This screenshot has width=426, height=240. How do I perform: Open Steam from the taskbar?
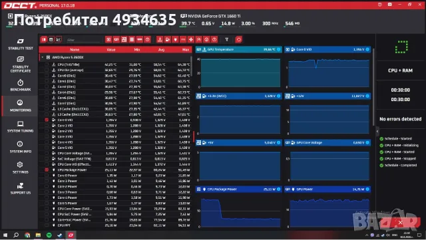60,235
